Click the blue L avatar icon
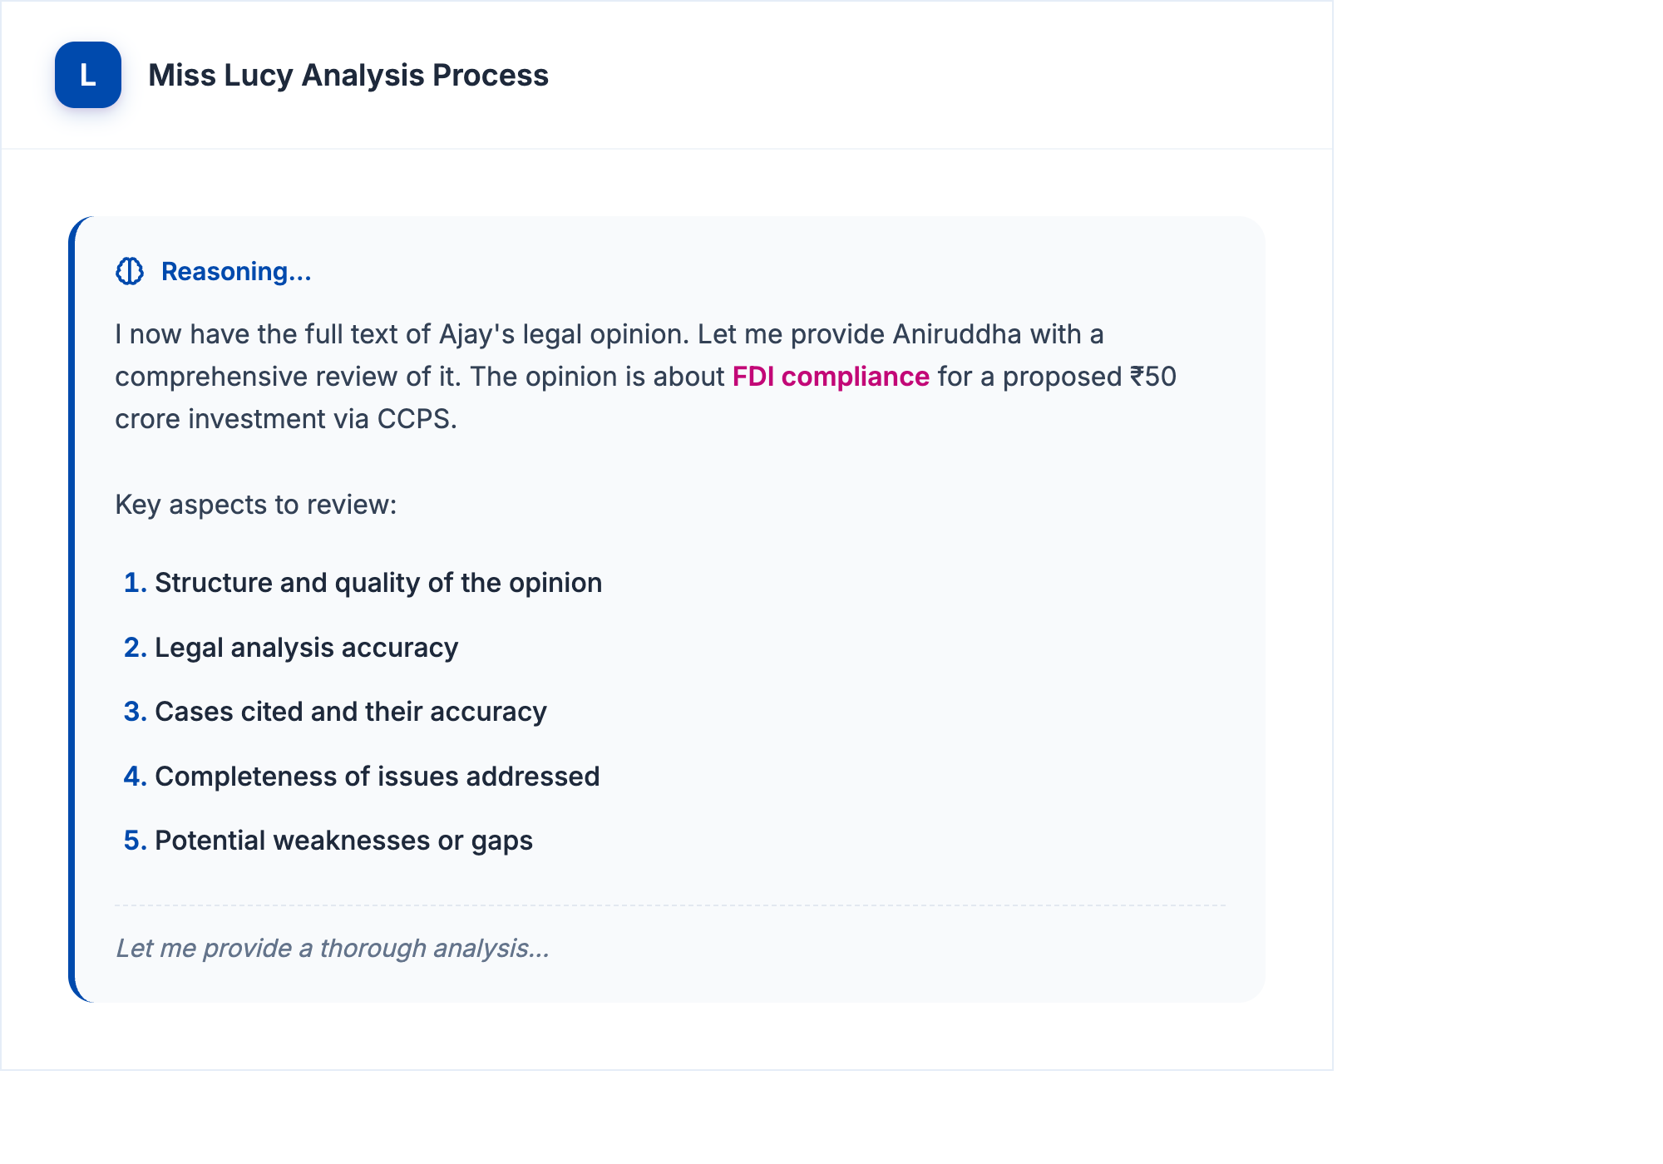The height and width of the screenshot is (1164, 1663). pos(88,75)
